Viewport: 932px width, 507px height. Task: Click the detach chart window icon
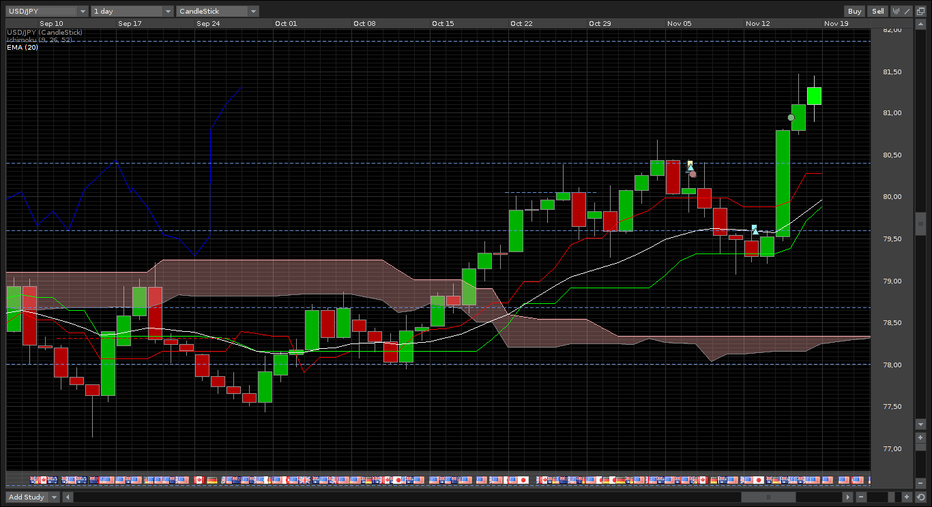tap(920, 11)
